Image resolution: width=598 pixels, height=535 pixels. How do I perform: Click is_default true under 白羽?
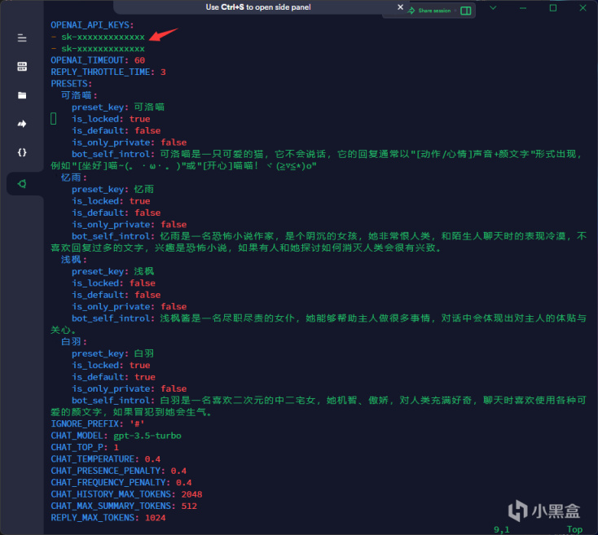[x=145, y=377]
